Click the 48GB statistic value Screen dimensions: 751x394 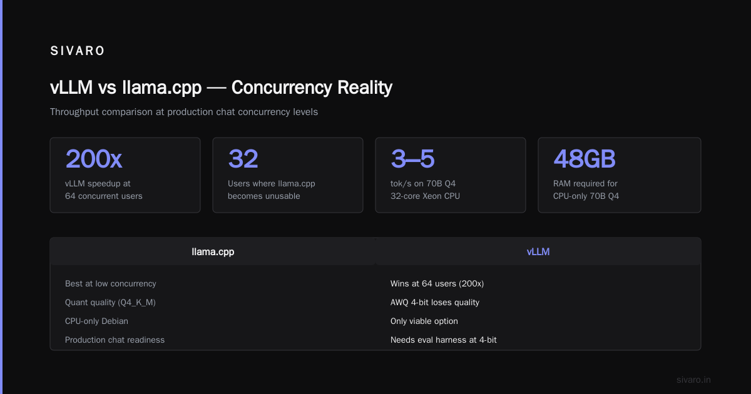point(585,159)
